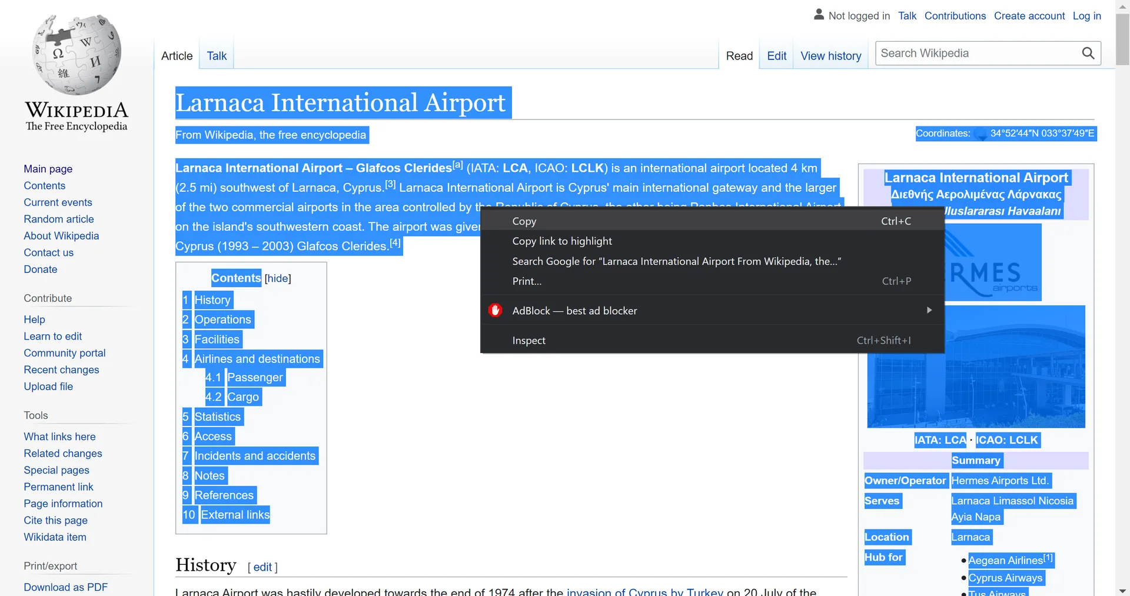1130x596 pixels.
Task: Open the View history tab
Action: pos(830,56)
